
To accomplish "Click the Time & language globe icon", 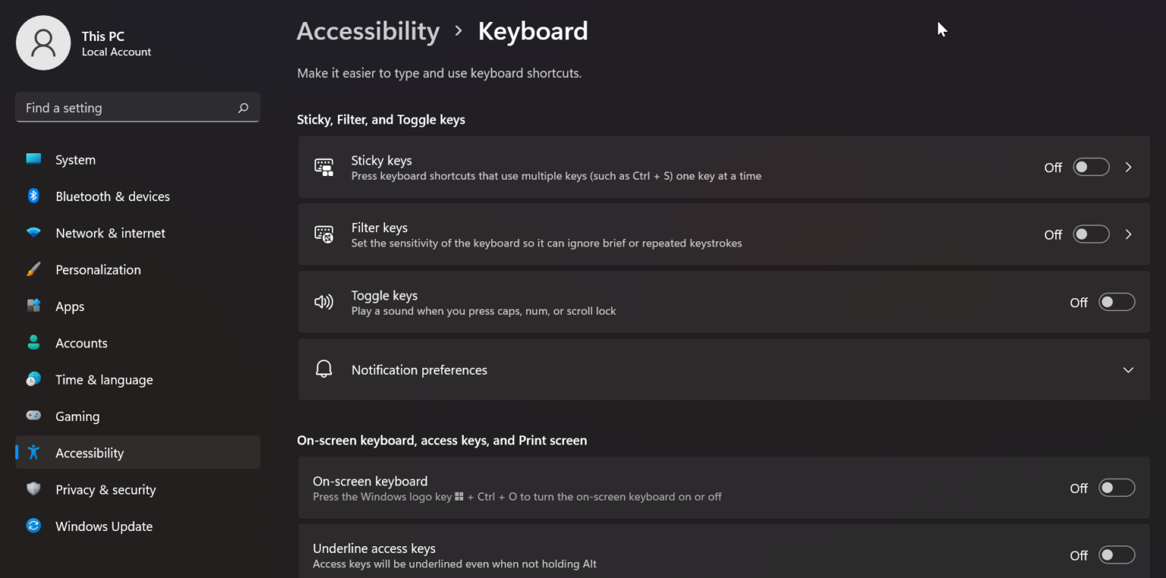I will (33, 379).
